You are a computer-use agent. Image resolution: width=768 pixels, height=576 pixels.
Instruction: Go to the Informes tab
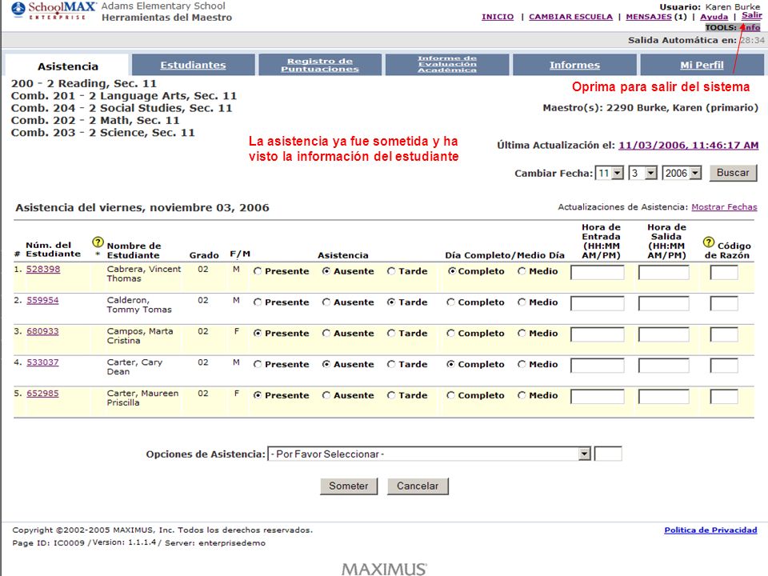pyautogui.click(x=574, y=65)
